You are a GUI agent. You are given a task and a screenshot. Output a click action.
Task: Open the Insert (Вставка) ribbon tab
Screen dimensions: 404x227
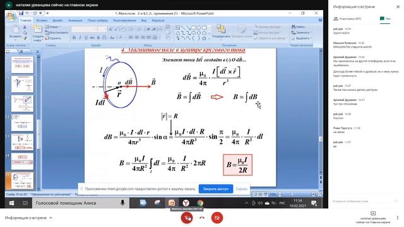pyautogui.click(x=42, y=20)
